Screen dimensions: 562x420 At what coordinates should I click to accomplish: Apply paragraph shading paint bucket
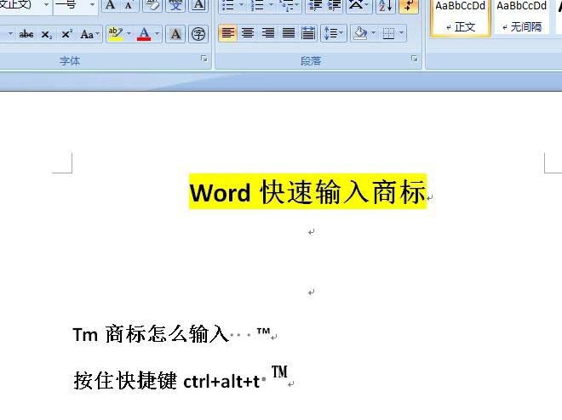(360, 33)
